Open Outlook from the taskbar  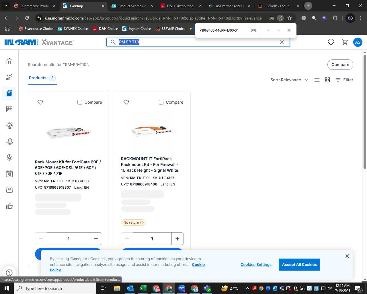[130, 288]
